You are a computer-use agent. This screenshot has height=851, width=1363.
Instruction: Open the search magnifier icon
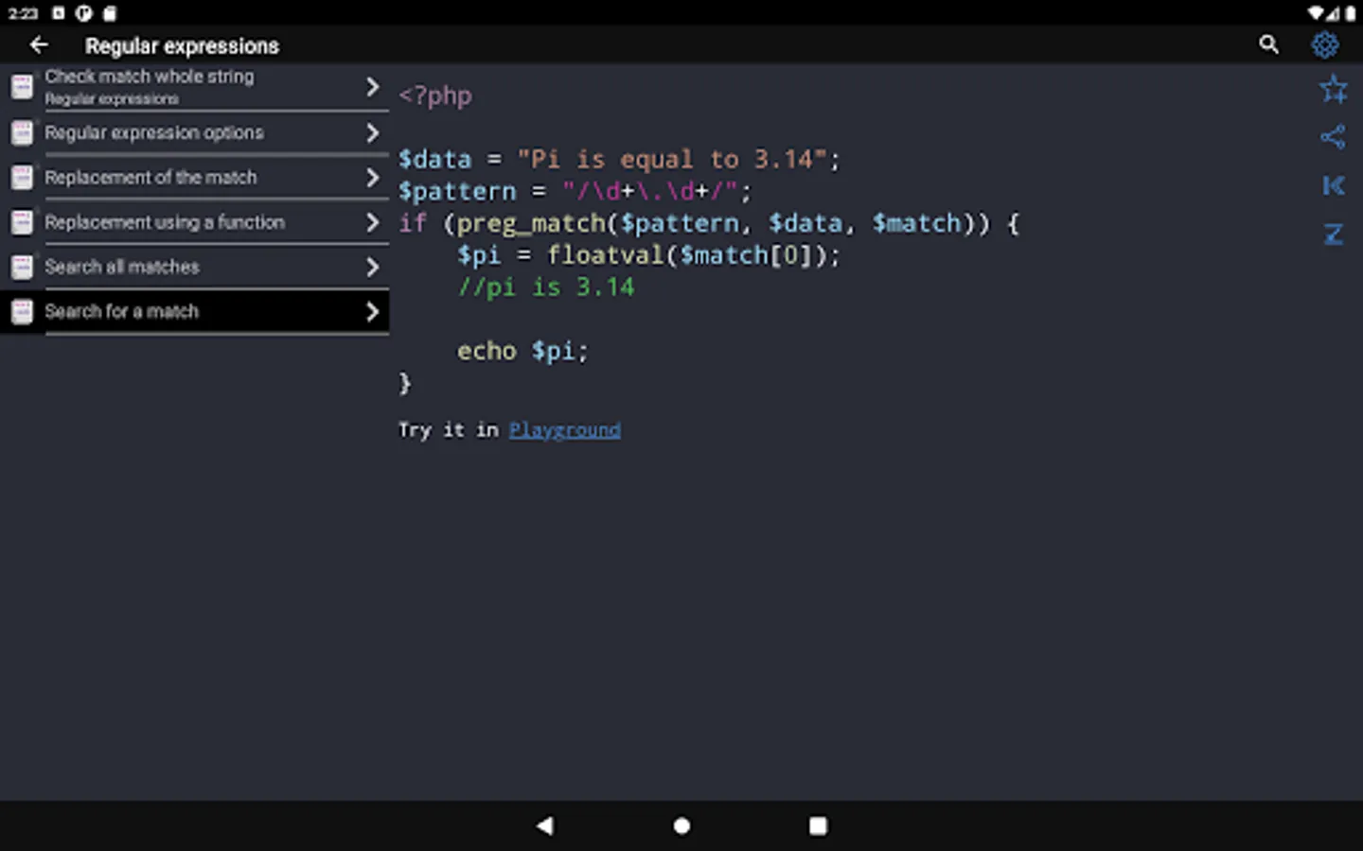point(1268,44)
